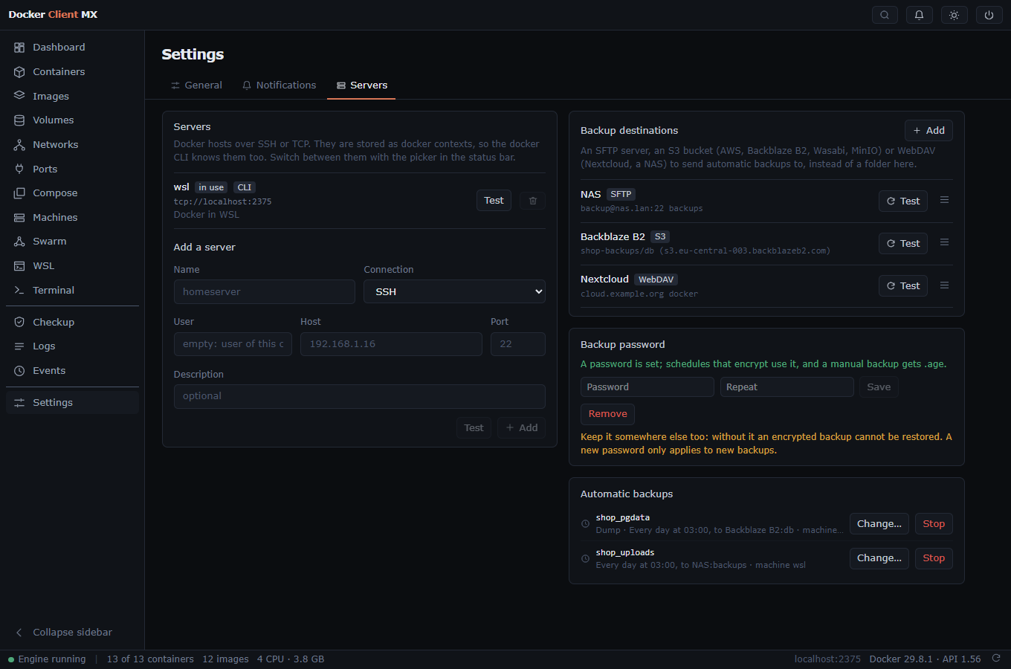
Task: Test the Nextcloud WebDAV destination
Action: coord(902,286)
